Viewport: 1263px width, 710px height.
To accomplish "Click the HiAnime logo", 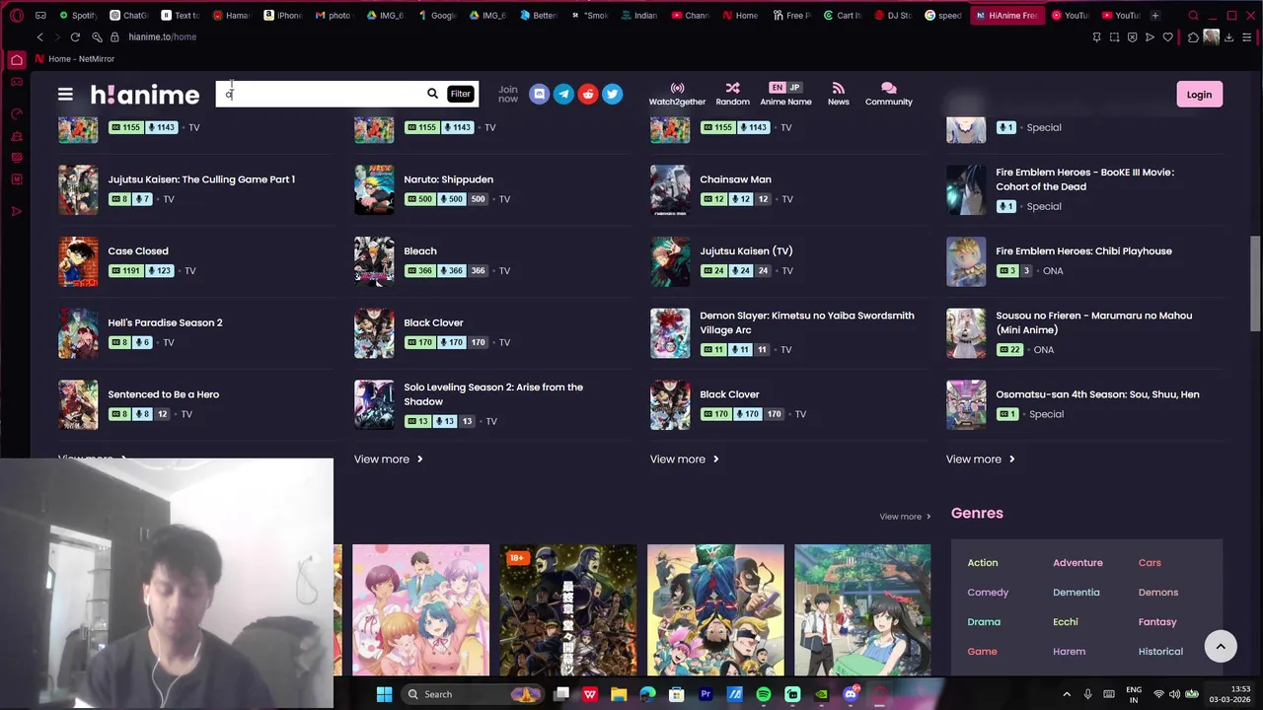I will click(145, 95).
